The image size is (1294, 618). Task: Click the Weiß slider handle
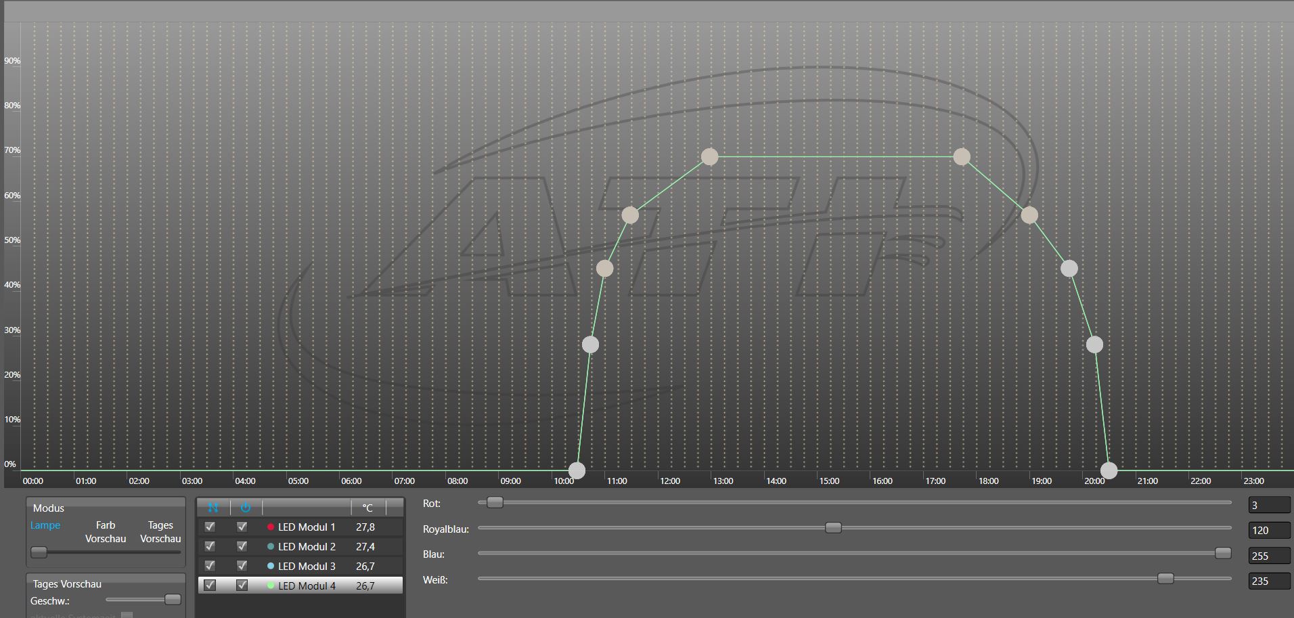pos(1165,579)
